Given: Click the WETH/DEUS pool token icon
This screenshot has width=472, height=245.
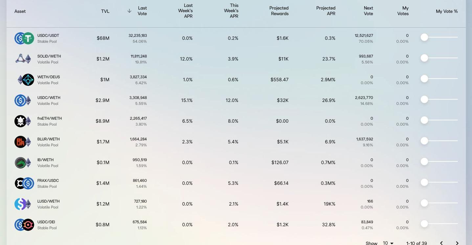Looking at the screenshot, I should click(x=25, y=80).
